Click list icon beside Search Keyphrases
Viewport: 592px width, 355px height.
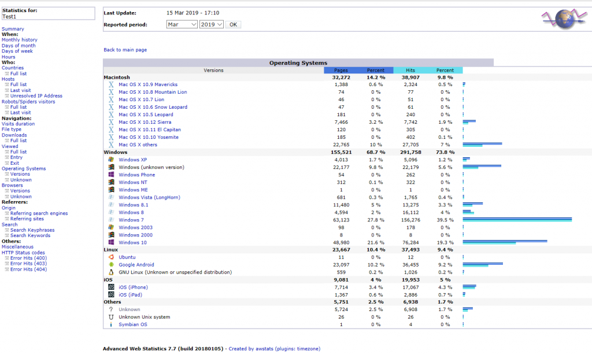pos(7,230)
